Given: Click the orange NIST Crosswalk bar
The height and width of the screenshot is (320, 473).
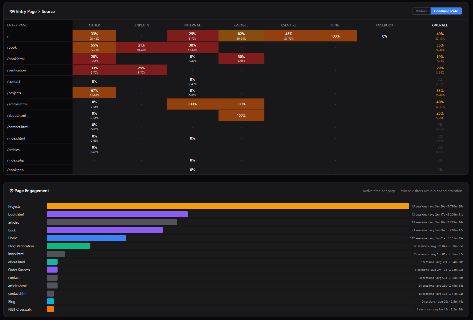Looking at the screenshot, I should click(x=50, y=309).
